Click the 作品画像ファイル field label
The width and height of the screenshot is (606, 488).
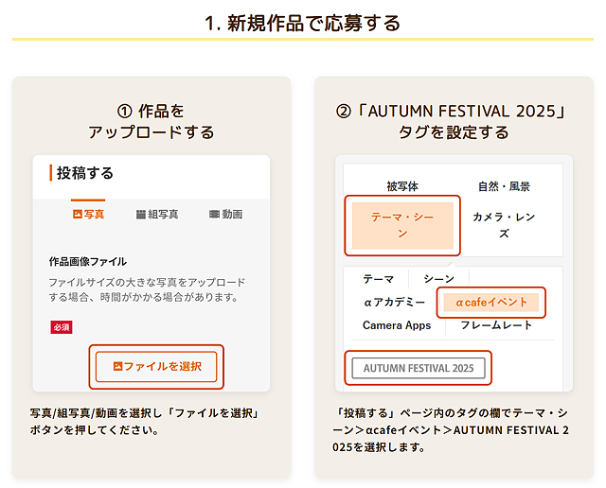[x=88, y=261]
